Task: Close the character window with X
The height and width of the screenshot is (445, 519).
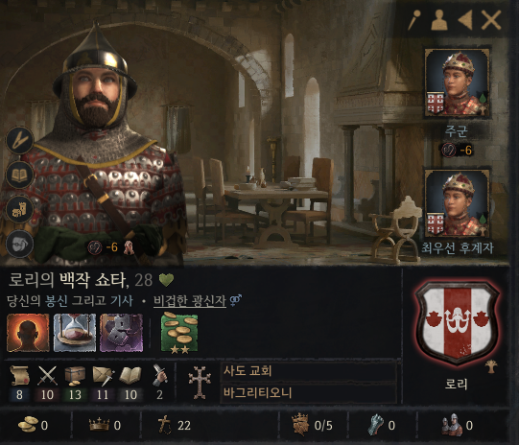Action: 491,20
